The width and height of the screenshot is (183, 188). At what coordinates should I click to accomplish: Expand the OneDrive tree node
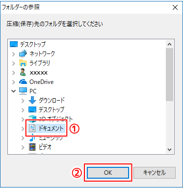pyautogui.click(x=14, y=82)
